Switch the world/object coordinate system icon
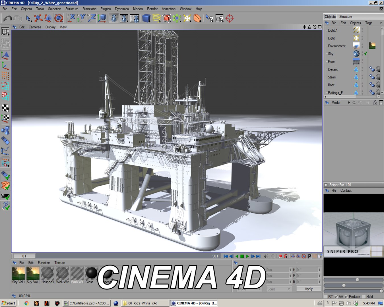The height and width of the screenshot is (307, 384). click(x=102, y=18)
